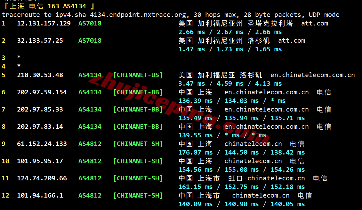Select latency '154.56 ms / 155.08 ms / 154.26 ms'
This screenshot has width=362, height=210.
(241, 170)
